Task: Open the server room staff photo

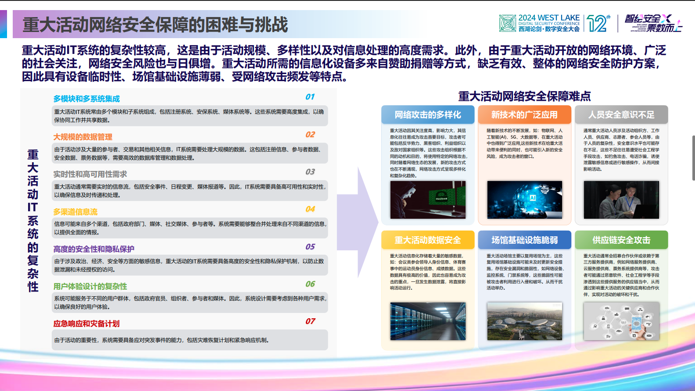Action: 621,200
